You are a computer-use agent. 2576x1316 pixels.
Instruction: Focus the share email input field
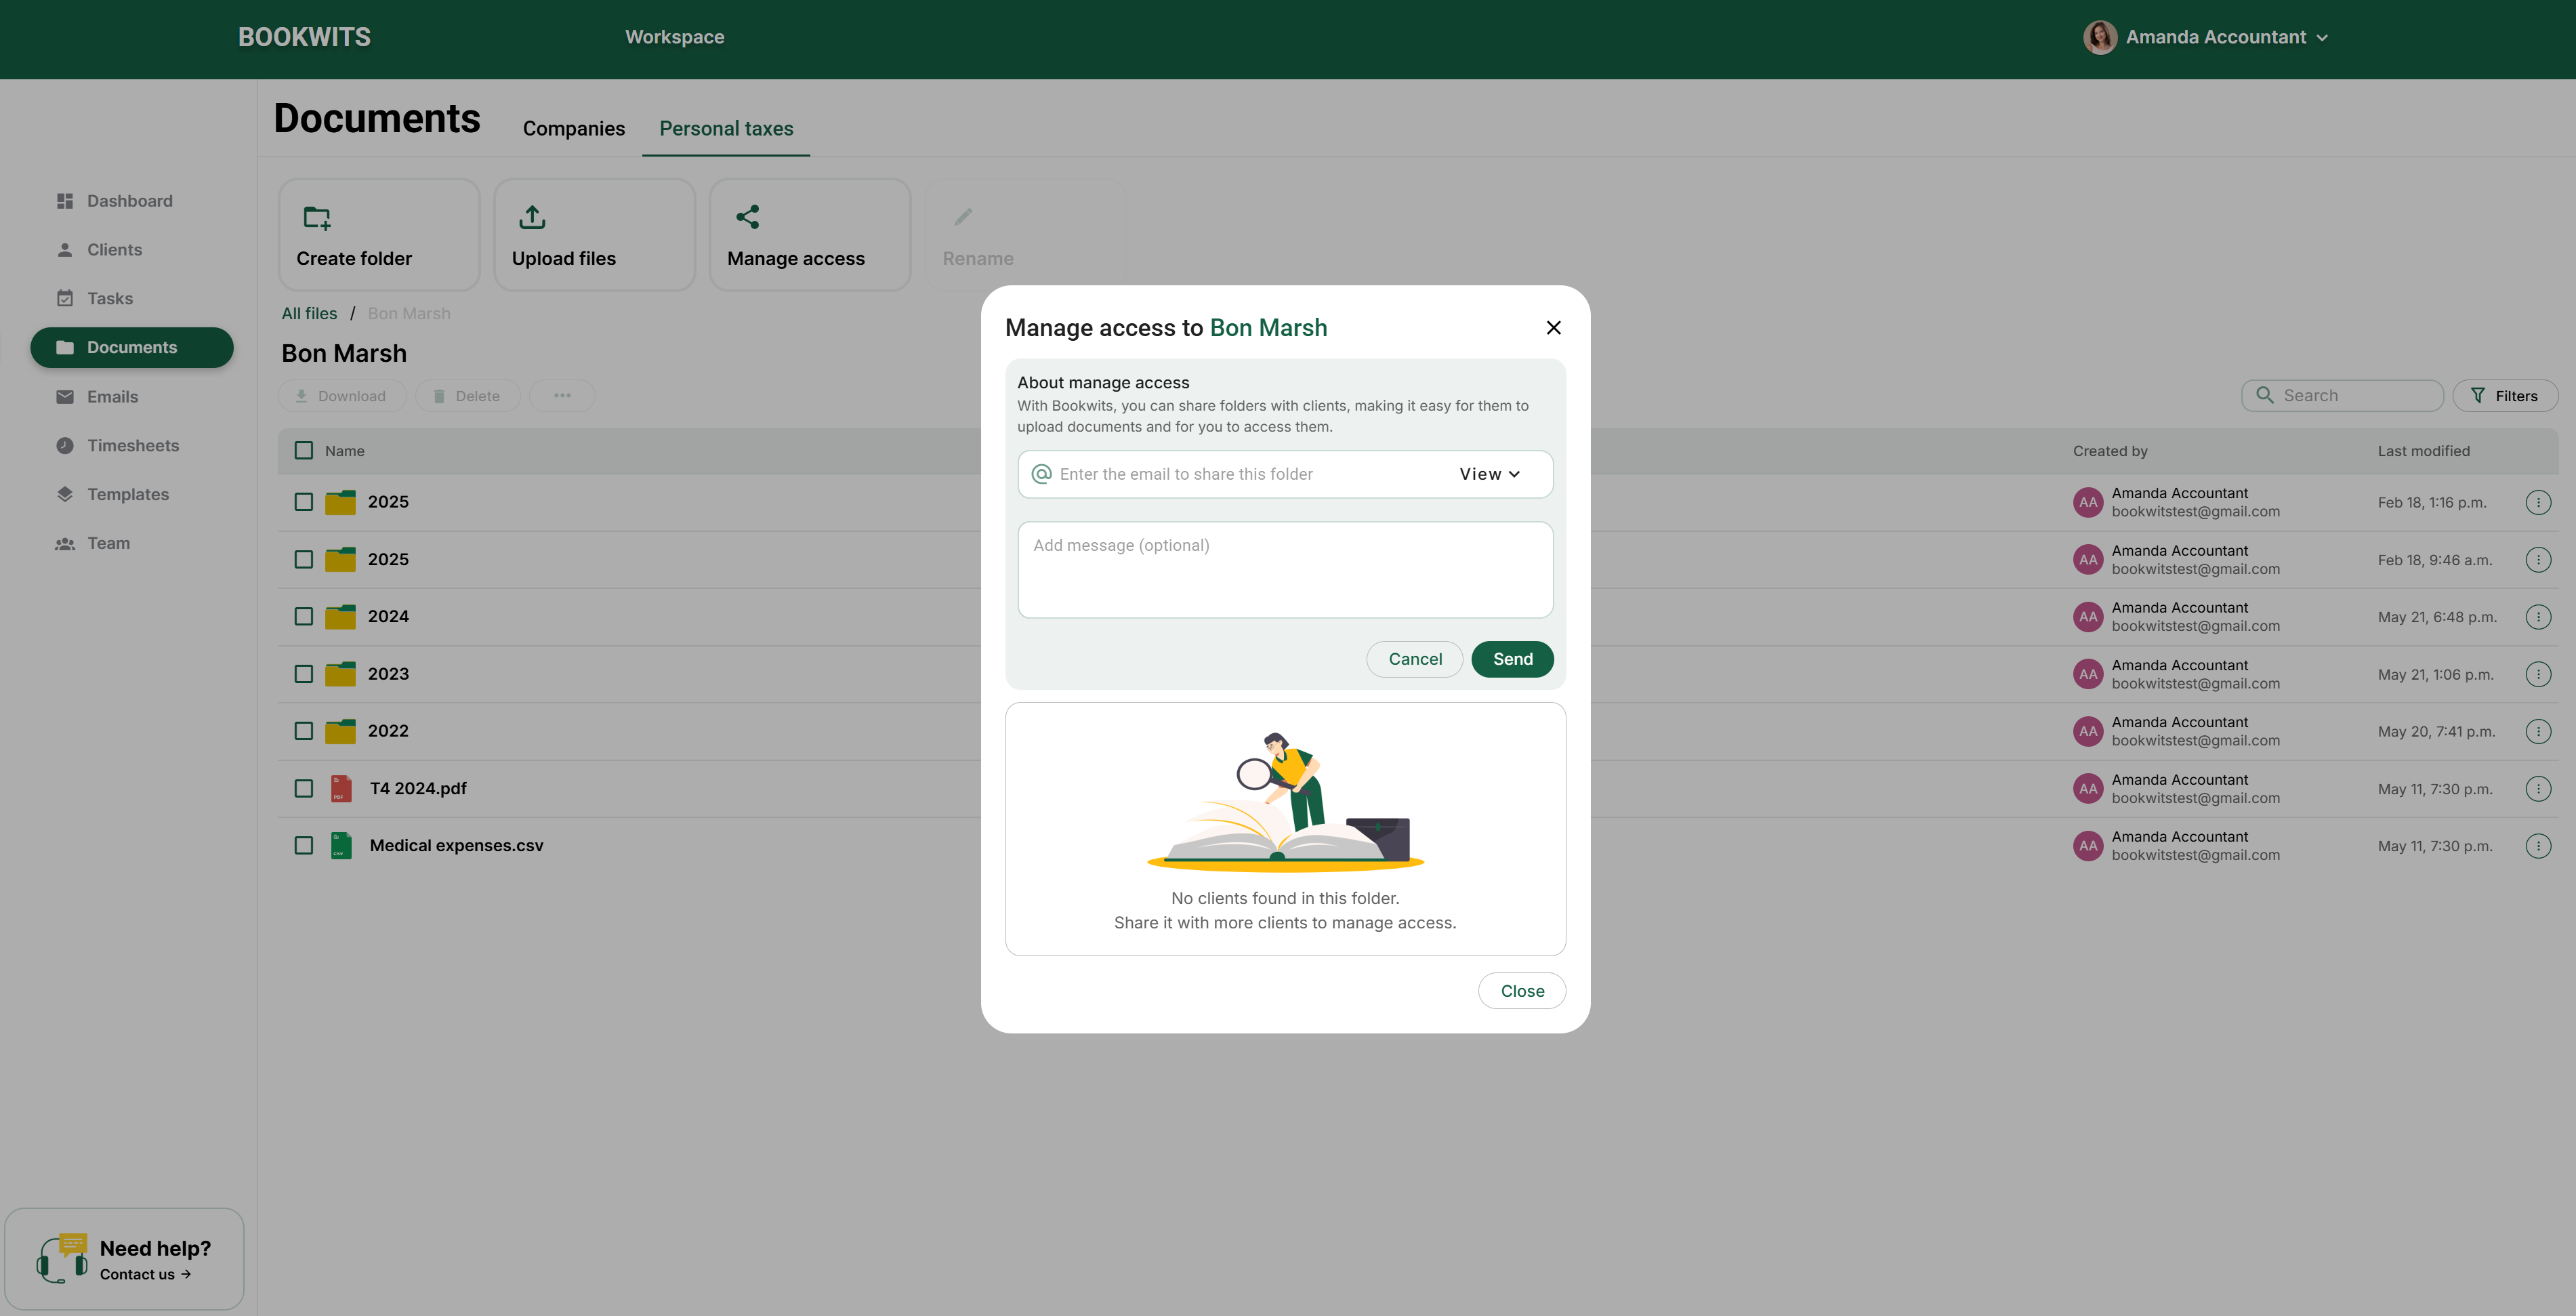coord(1240,475)
